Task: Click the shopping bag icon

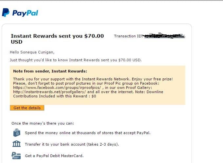Action: (x=17, y=132)
